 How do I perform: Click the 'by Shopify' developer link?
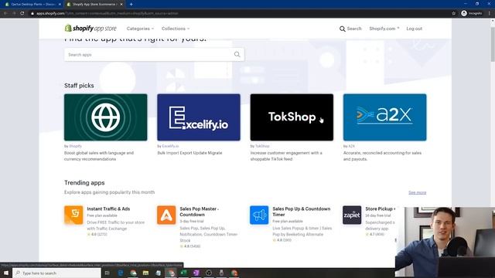tap(73, 146)
